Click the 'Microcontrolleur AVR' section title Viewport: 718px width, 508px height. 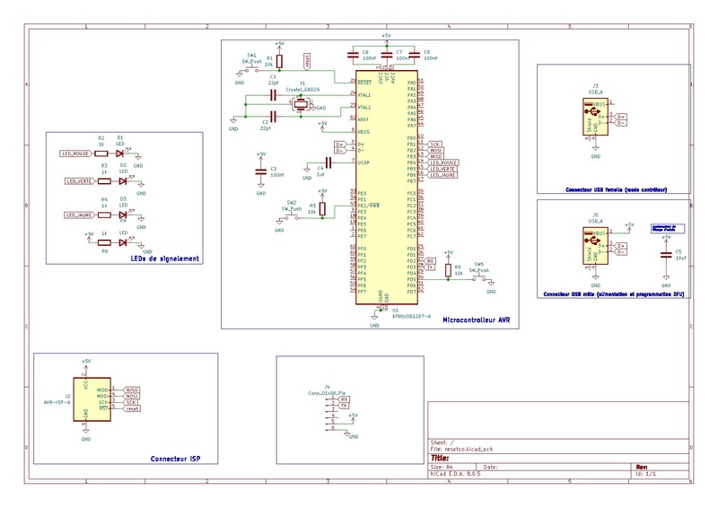(x=476, y=319)
